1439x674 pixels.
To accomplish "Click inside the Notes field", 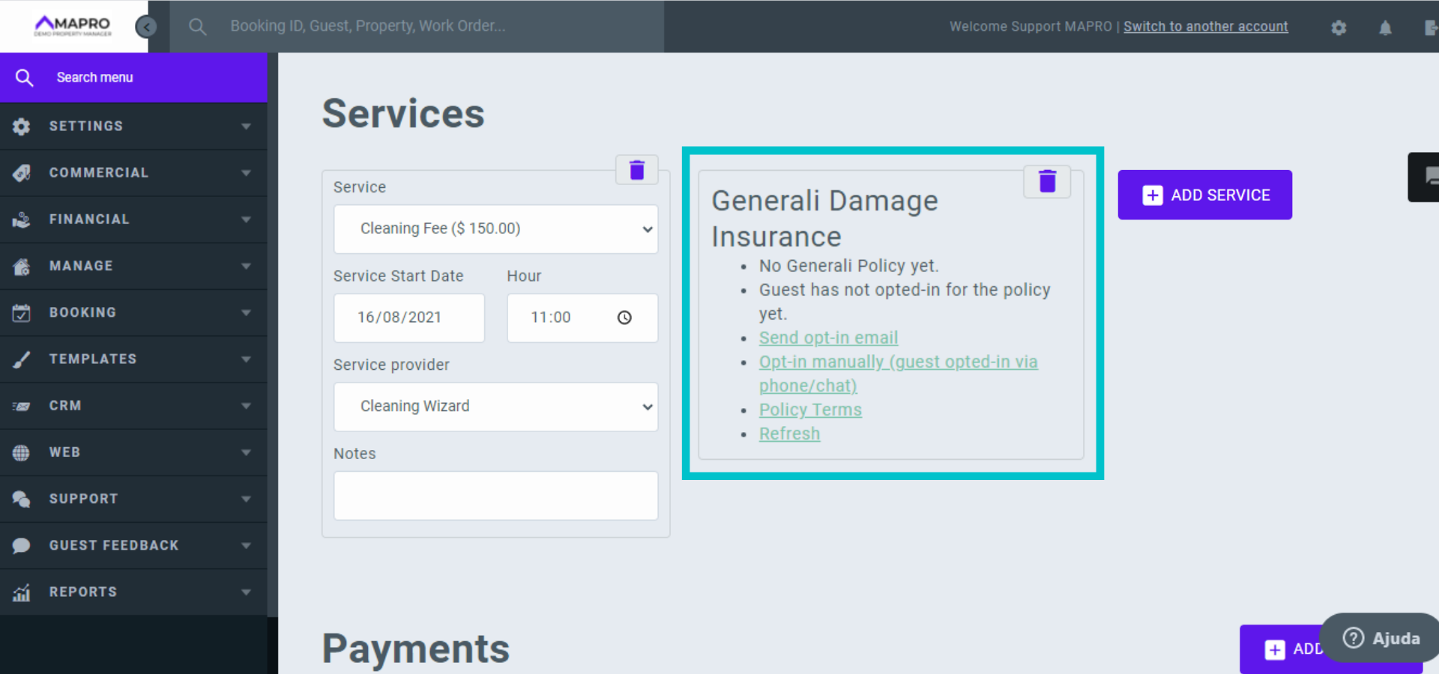I will 495,496.
